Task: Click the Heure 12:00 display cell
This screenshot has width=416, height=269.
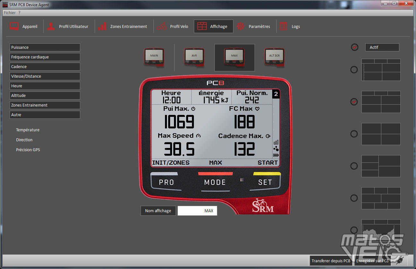Action: click(171, 97)
